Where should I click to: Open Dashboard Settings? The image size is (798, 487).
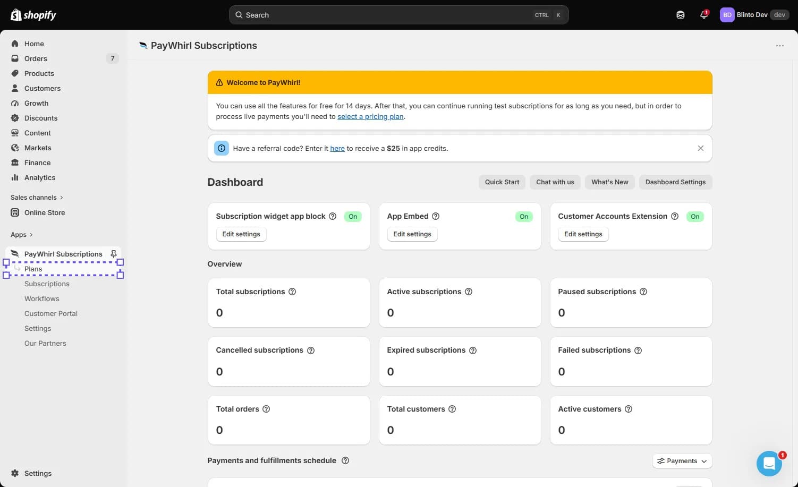click(x=675, y=182)
